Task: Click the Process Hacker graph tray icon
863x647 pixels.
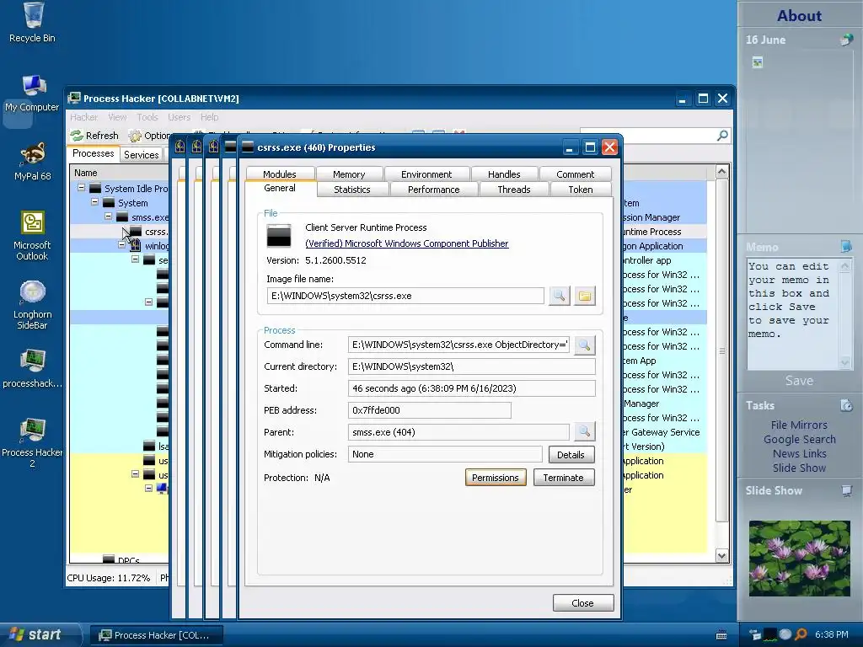Action: tap(770, 635)
